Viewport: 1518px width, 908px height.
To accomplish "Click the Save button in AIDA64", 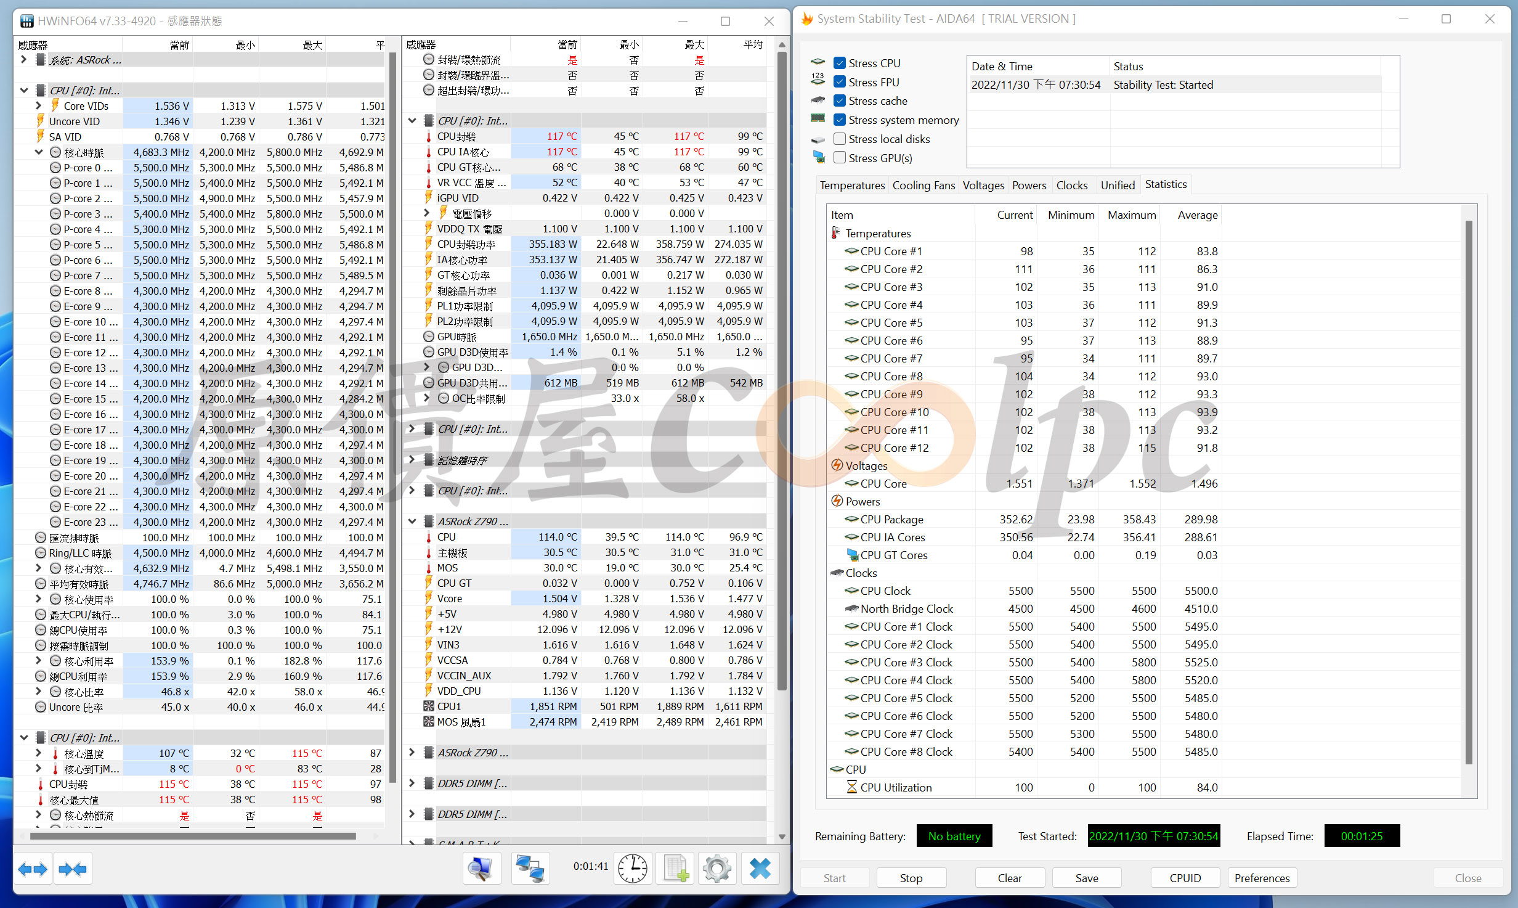I will coord(1087,878).
